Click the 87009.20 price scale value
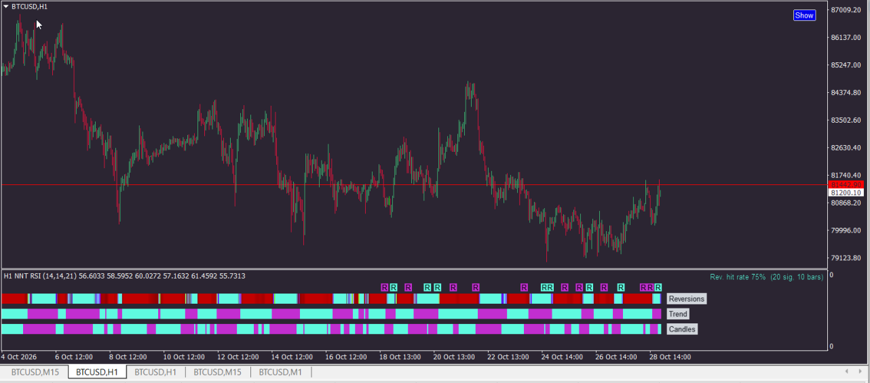 (846, 10)
